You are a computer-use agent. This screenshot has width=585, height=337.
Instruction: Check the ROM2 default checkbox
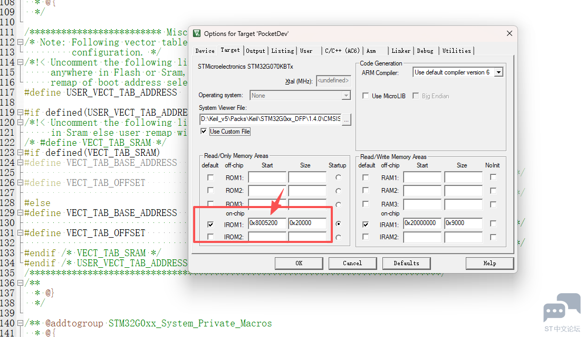coord(210,191)
